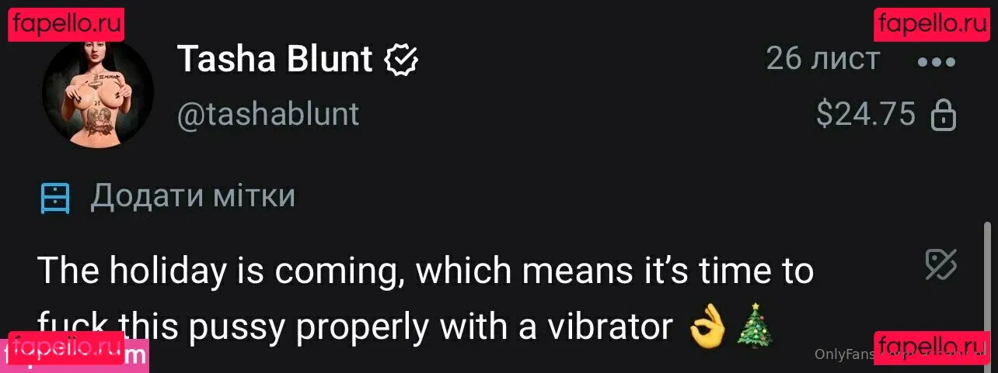Click the 26 лист post date
The height and width of the screenshot is (373, 998).
pyautogui.click(x=822, y=59)
